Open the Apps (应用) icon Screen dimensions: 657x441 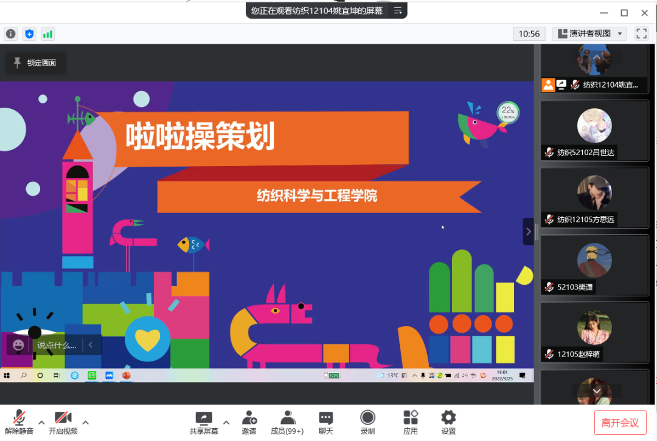pyautogui.click(x=411, y=422)
